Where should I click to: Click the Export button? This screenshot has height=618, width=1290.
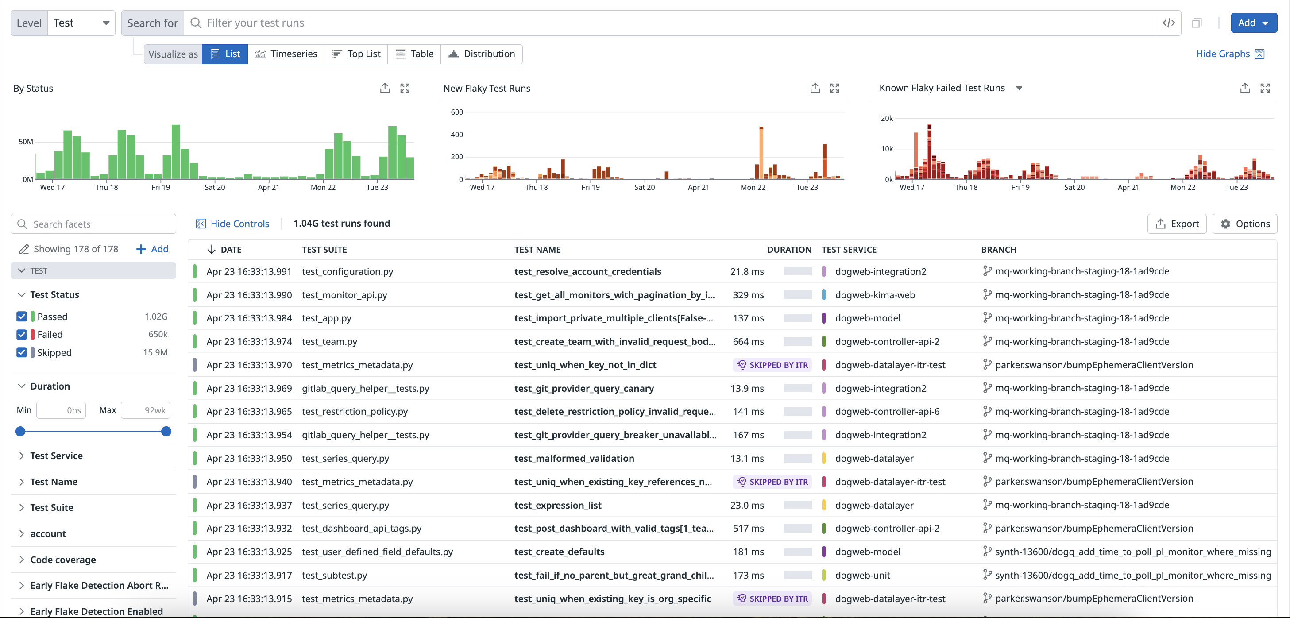(x=1176, y=224)
